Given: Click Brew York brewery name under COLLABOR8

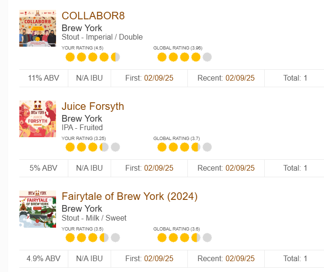Looking at the screenshot, I should point(82,28).
